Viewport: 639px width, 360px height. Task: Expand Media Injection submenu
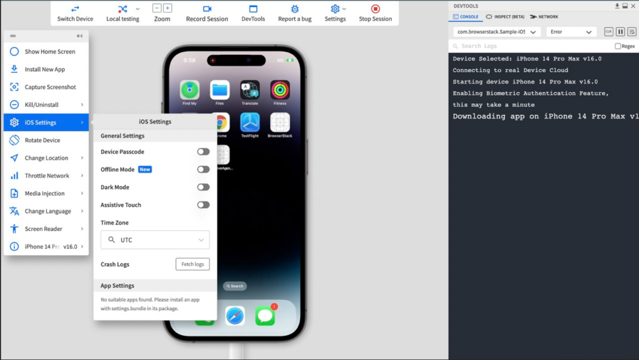click(x=82, y=193)
